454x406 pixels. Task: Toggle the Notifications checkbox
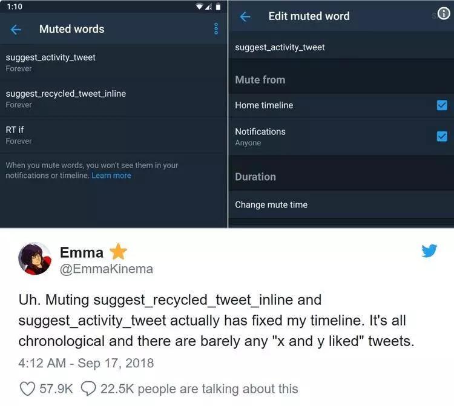coord(441,136)
